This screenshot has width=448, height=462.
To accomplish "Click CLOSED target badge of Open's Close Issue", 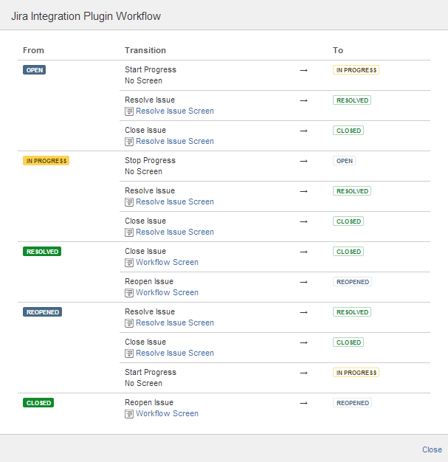I will [348, 131].
